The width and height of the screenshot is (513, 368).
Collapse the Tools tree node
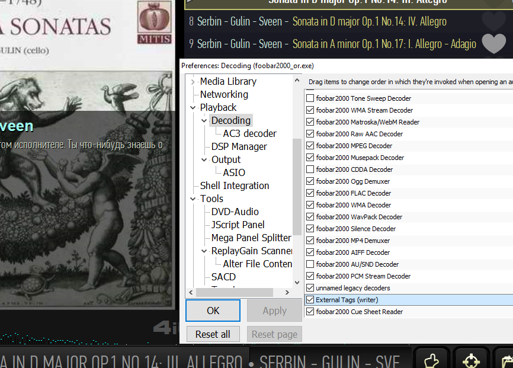pos(193,199)
